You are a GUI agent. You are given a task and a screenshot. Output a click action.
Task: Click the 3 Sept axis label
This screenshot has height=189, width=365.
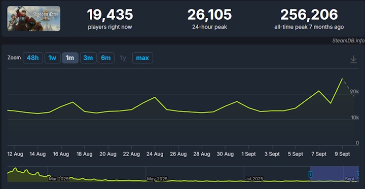click(272, 154)
